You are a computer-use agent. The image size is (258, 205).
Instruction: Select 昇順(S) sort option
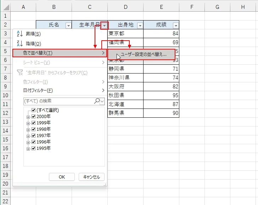click(60, 34)
